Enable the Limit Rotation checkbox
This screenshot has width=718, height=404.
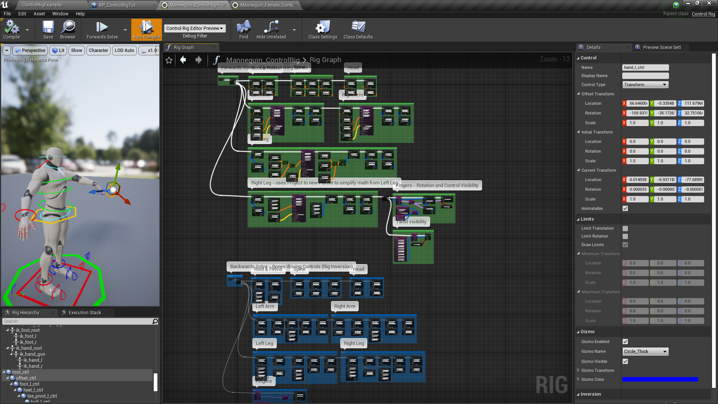[x=625, y=236]
